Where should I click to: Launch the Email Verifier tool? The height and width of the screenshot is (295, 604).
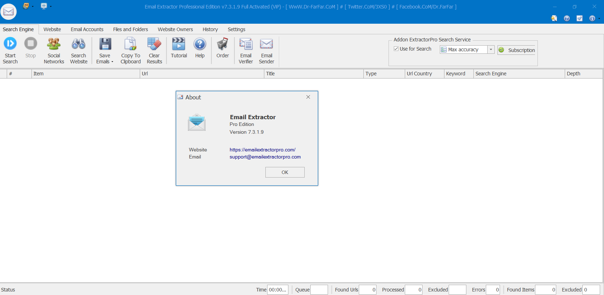(246, 44)
